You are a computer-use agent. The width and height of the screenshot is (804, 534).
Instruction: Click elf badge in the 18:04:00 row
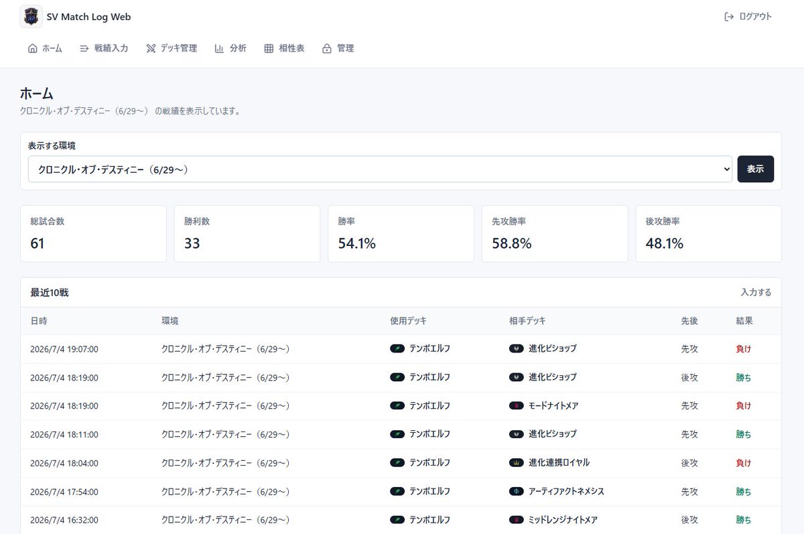point(397,462)
